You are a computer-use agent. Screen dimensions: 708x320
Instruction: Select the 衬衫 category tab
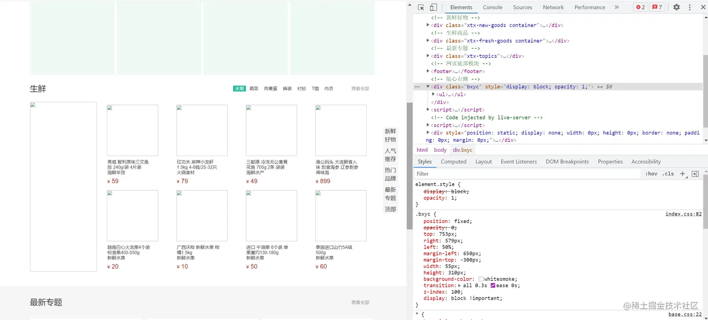(x=302, y=89)
